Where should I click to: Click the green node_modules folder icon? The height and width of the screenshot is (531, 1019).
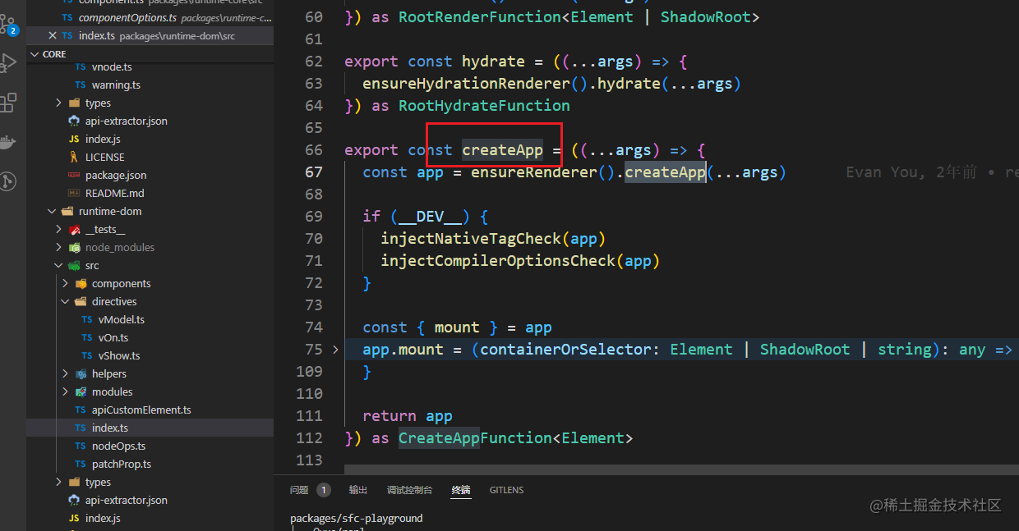74,248
